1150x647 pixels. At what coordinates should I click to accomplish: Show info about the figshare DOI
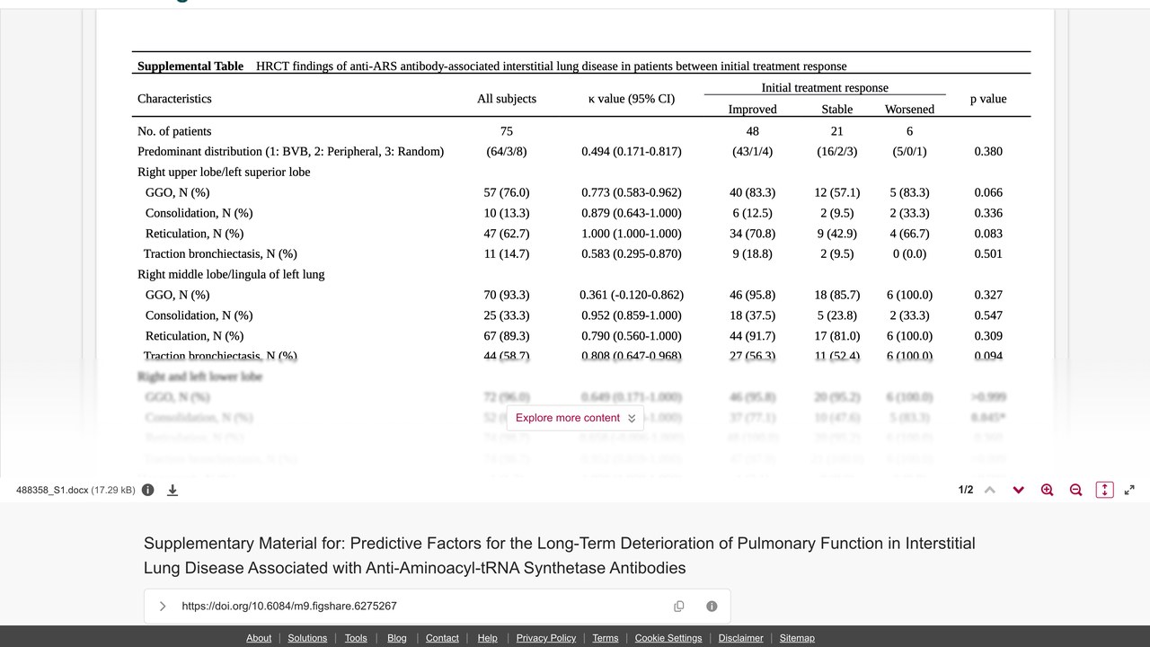[712, 607]
